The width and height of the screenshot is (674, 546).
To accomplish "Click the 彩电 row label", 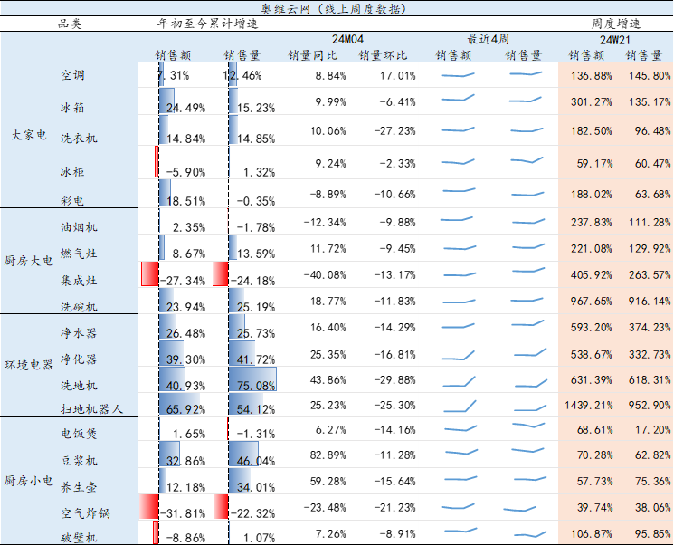I will coord(72,200).
